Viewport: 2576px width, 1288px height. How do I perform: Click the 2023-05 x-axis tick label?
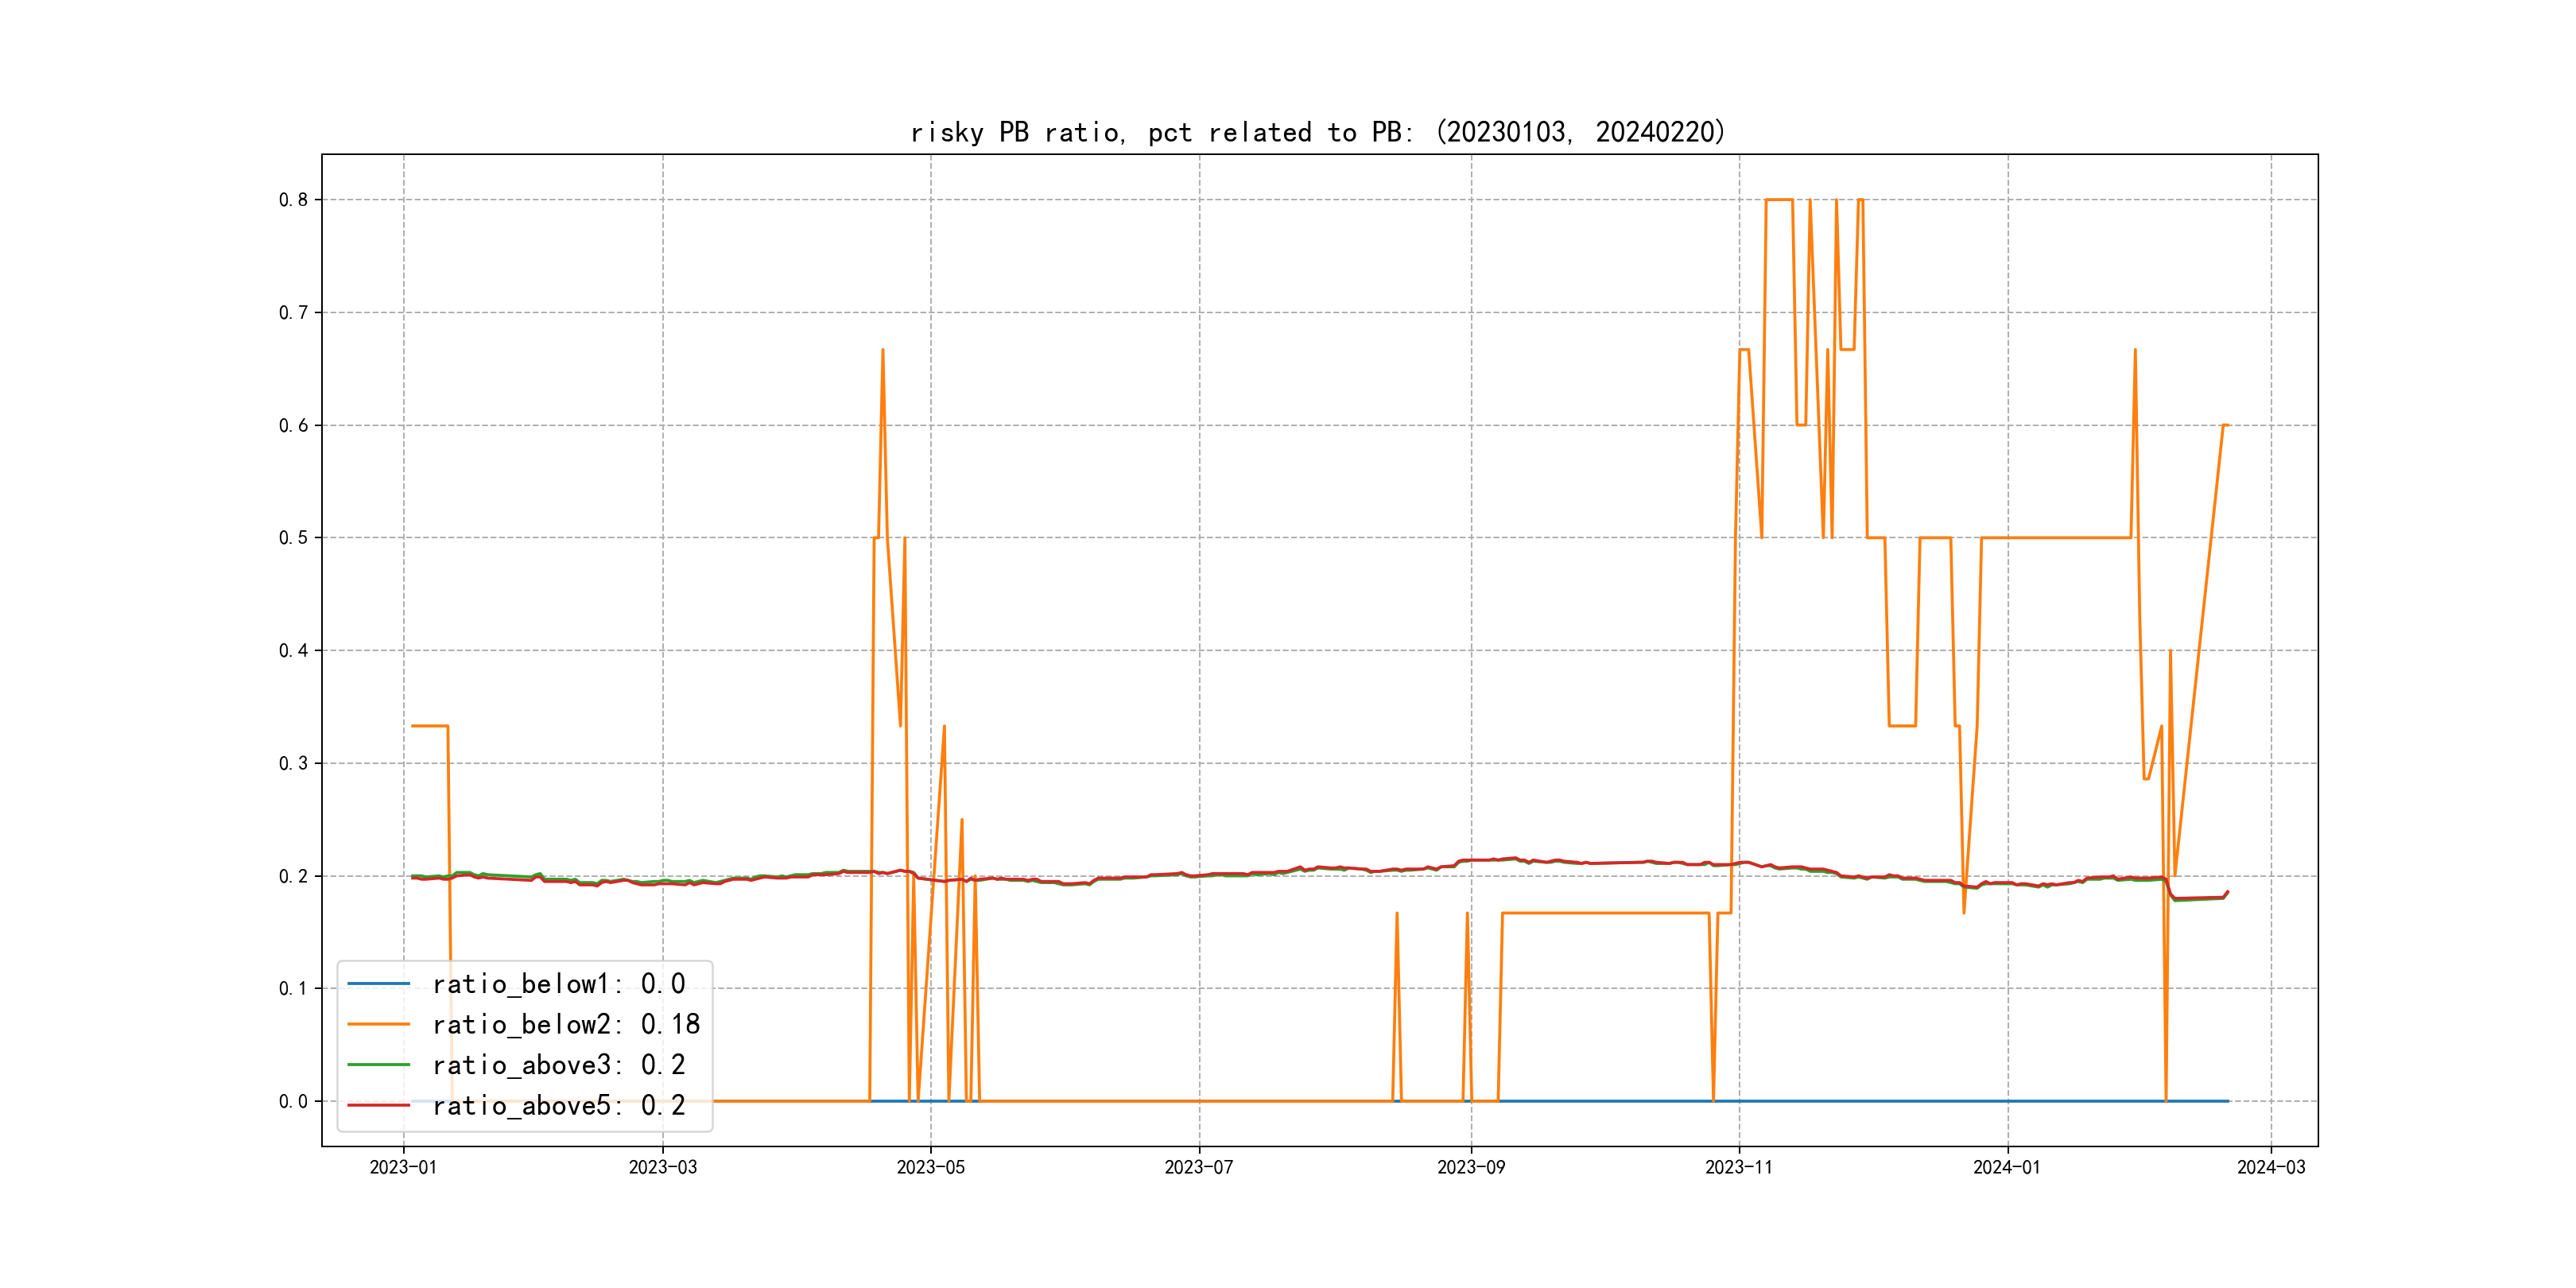point(930,1167)
